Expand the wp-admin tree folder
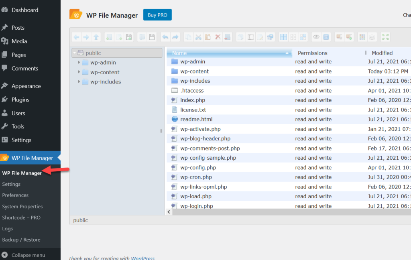 point(79,62)
